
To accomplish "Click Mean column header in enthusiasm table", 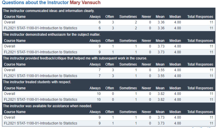I will [x=160, y=40].
